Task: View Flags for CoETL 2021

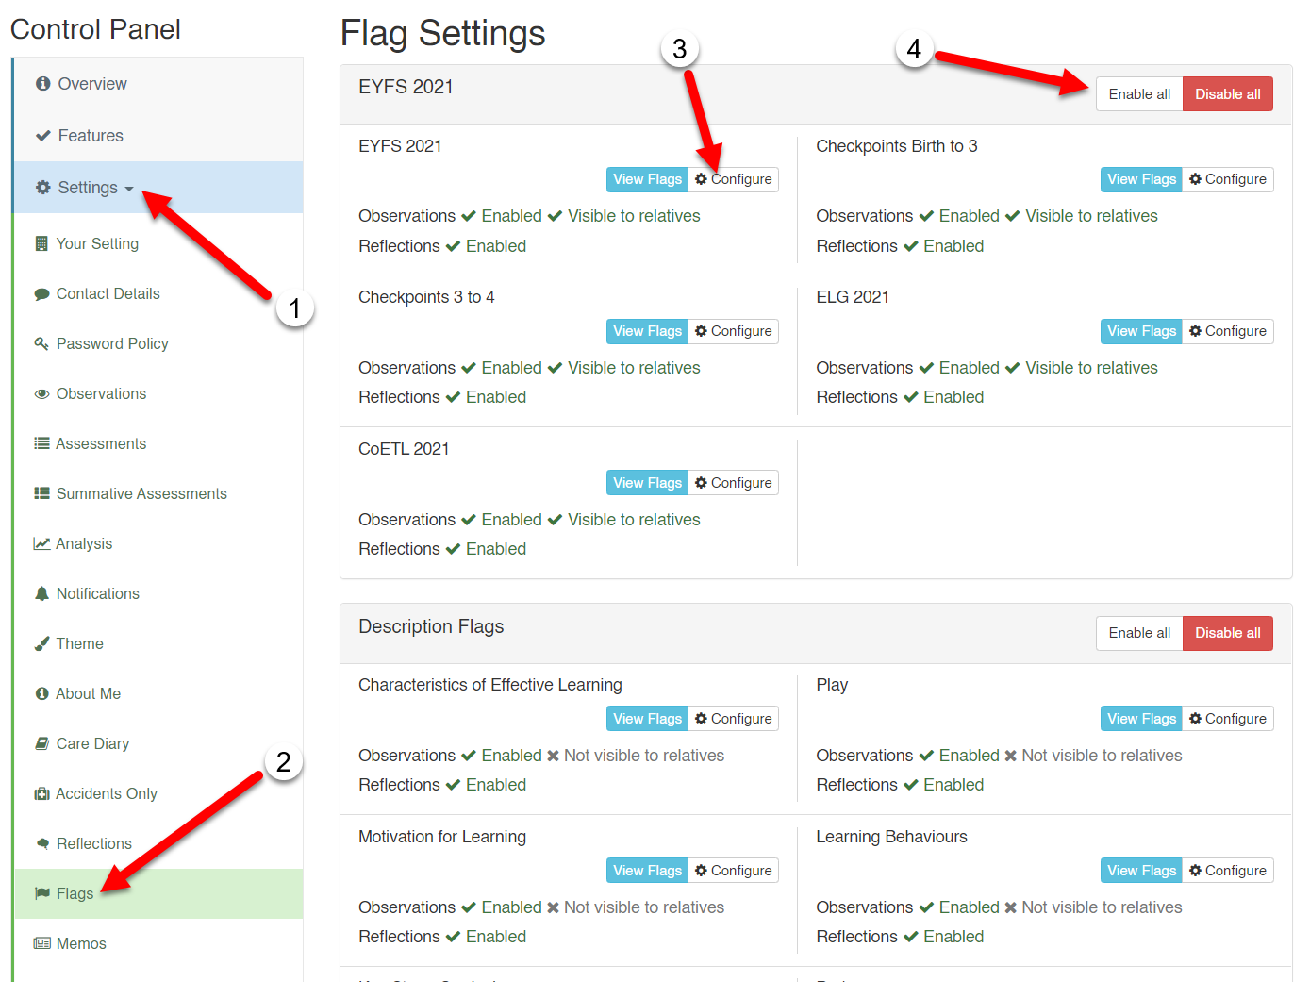Action: (647, 483)
